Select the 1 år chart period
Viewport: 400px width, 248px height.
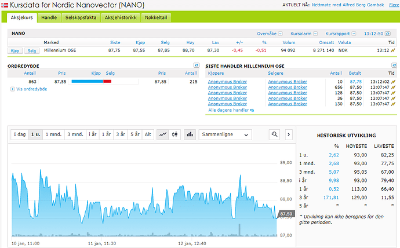click(x=106, y=134)
